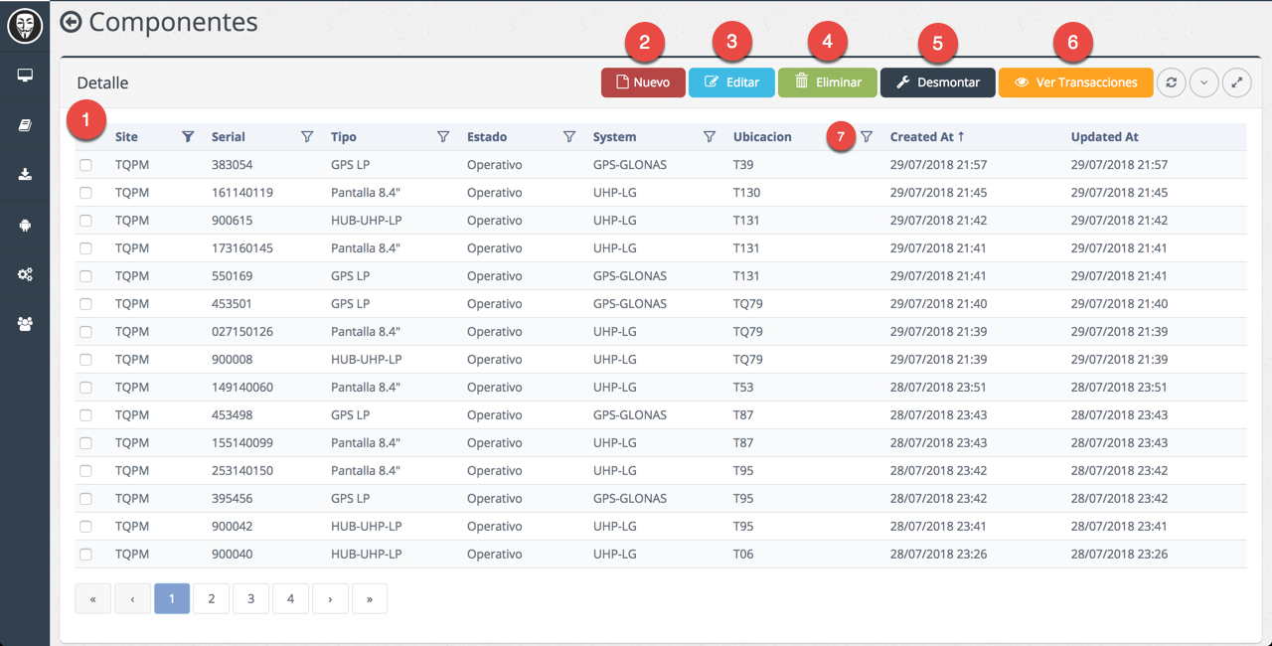Open filter on Ubicacion column
The width and height of the screenshot is (1272, 646).
(867, 137)
